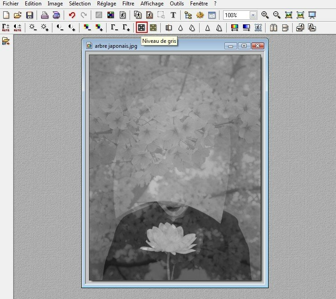Maximize the arbre japonais.jpg window
Screen dimensions: 336x299
click(x=244, y=46)
